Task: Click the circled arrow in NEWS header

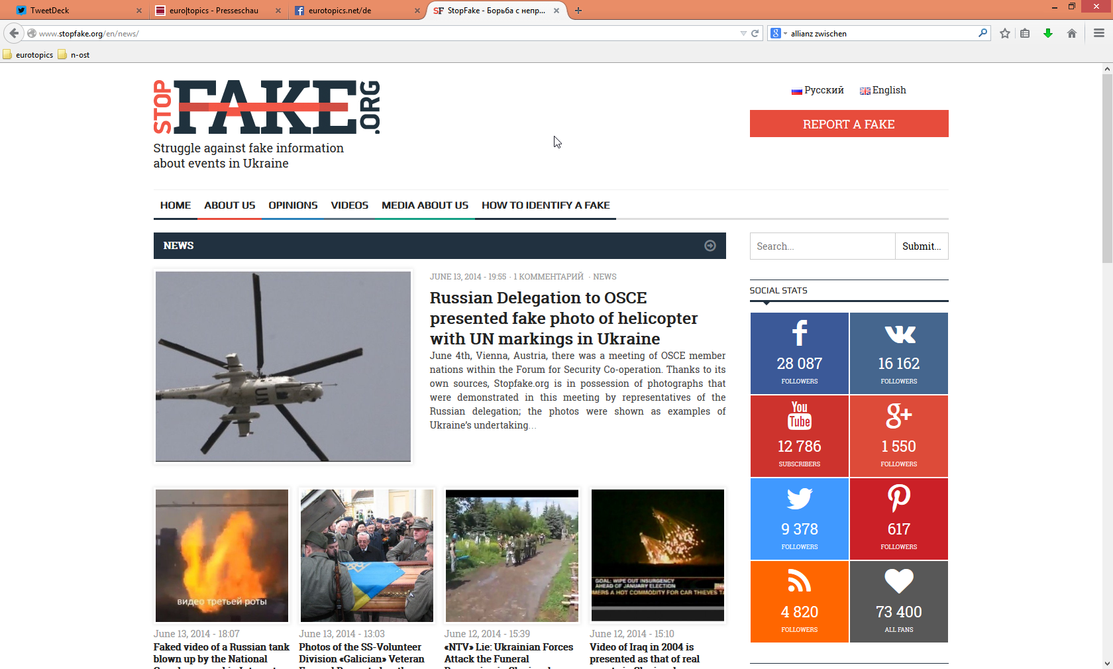Action: 710,246
